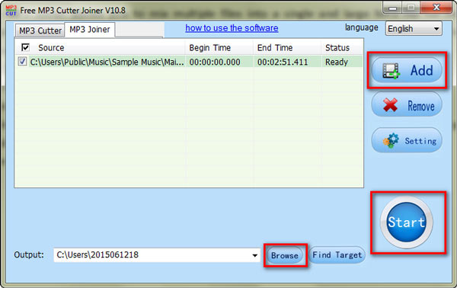Toggle the select-all checkbox beside Source
The height and width of the screenshot is (288, 457).
click(26, 47)
